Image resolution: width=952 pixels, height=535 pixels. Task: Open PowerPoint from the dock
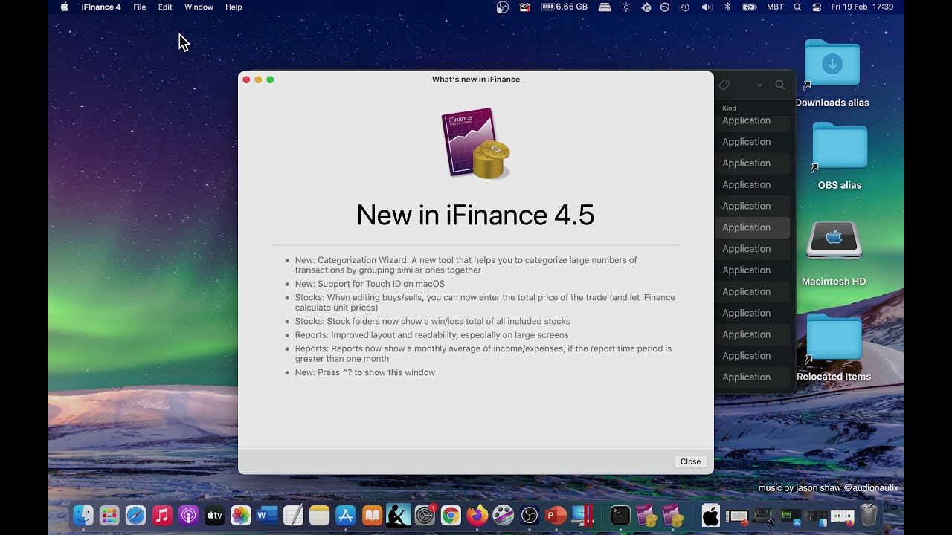click(556, 515)
